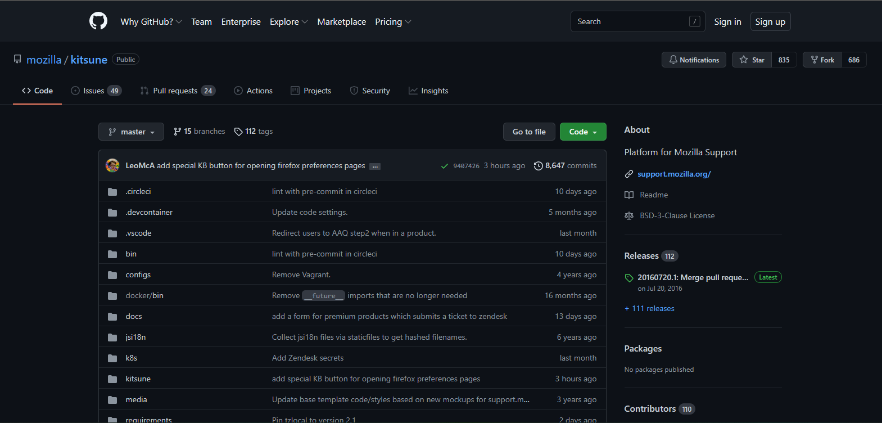The image size is (882, 423).
Task: Switch to the Issues tab
Action: 96,91
